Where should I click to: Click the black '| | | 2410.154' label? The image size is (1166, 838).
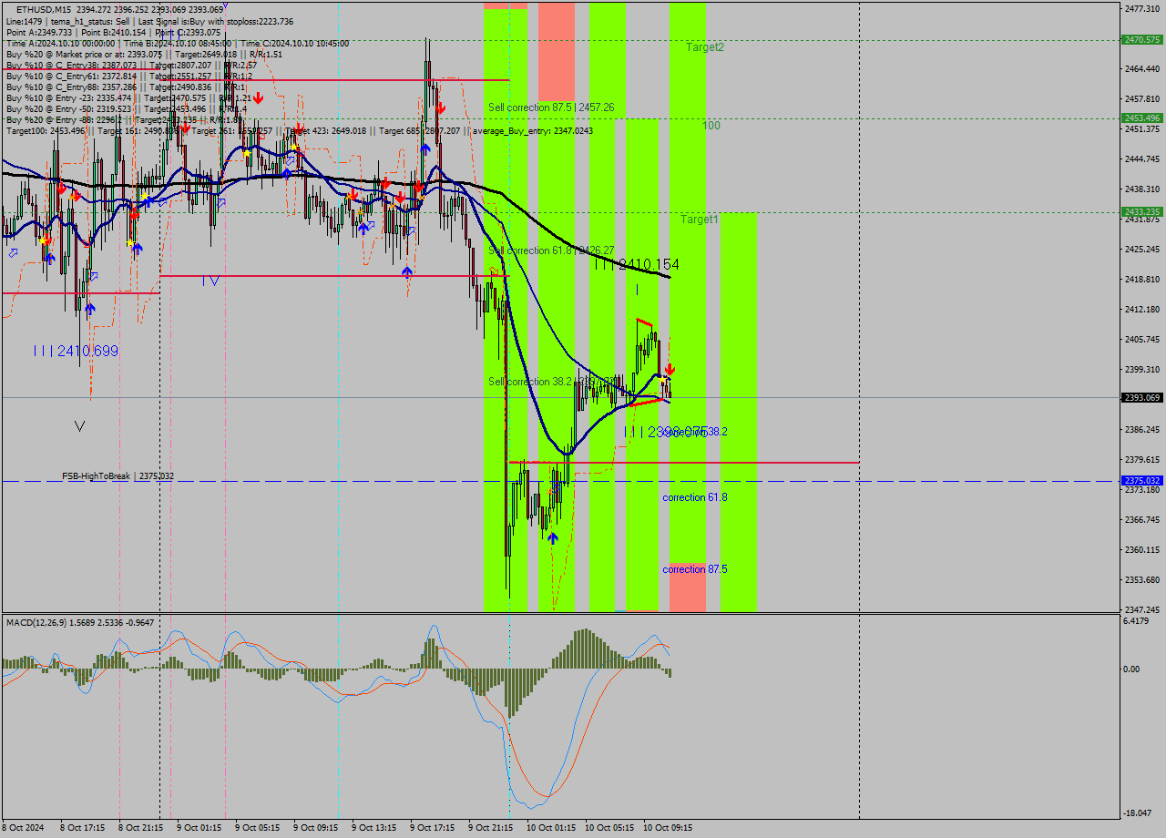coord(637,264)
